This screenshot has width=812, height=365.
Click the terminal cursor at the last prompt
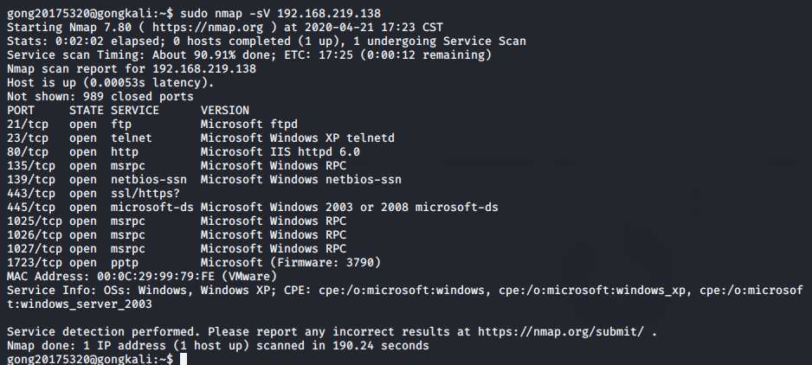coord(183,359)
